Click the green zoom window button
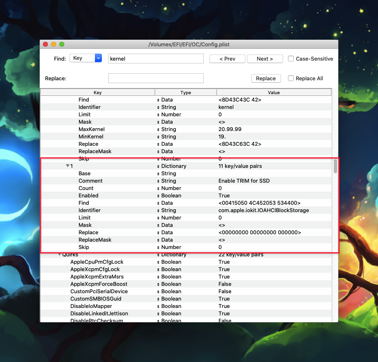The width and height of the screenshot is (378, 362). click(62, 44)
